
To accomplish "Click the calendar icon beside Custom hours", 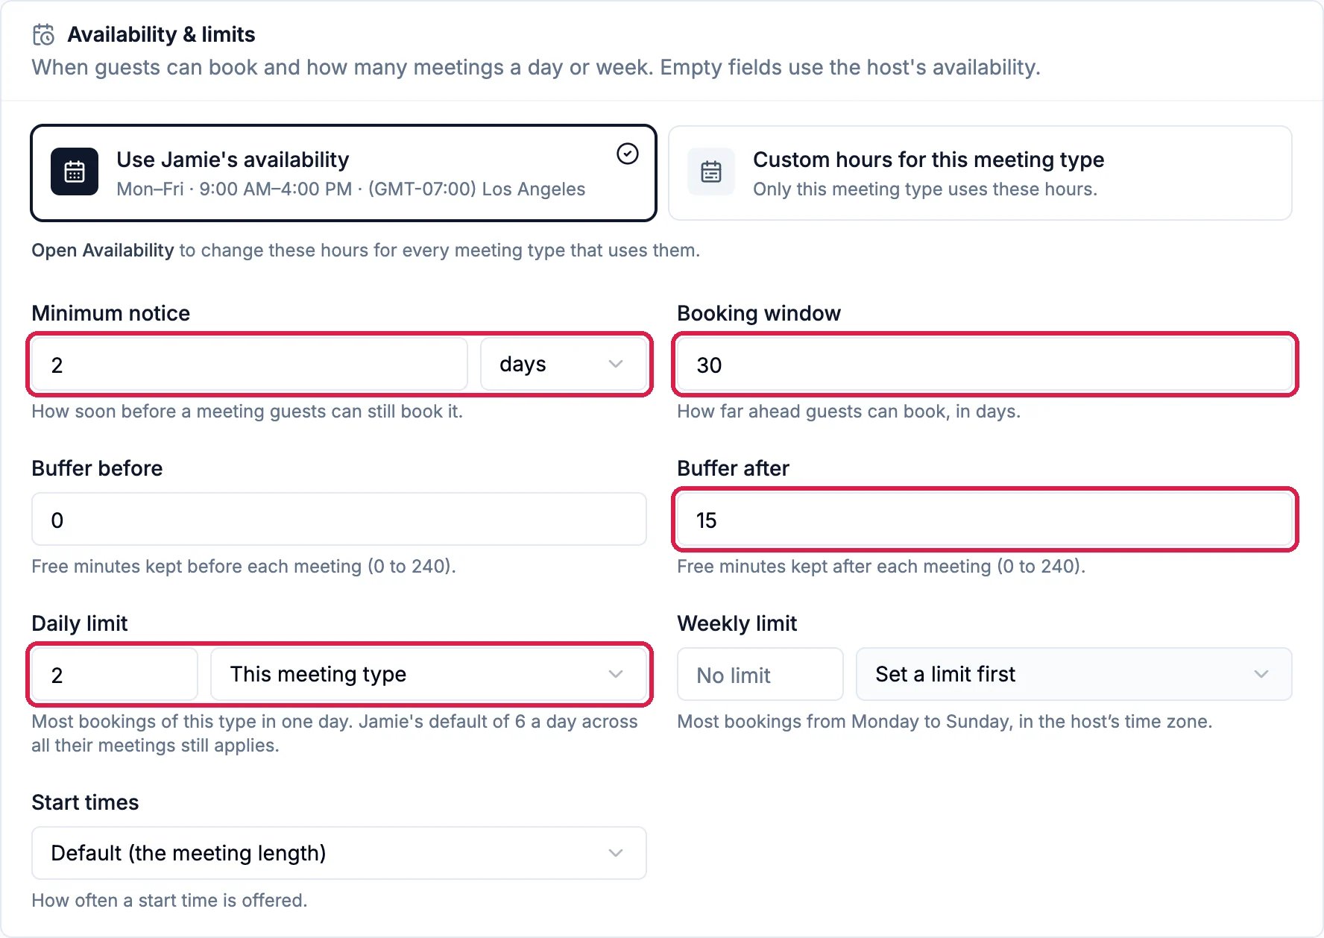I will (x=711, y=171).
